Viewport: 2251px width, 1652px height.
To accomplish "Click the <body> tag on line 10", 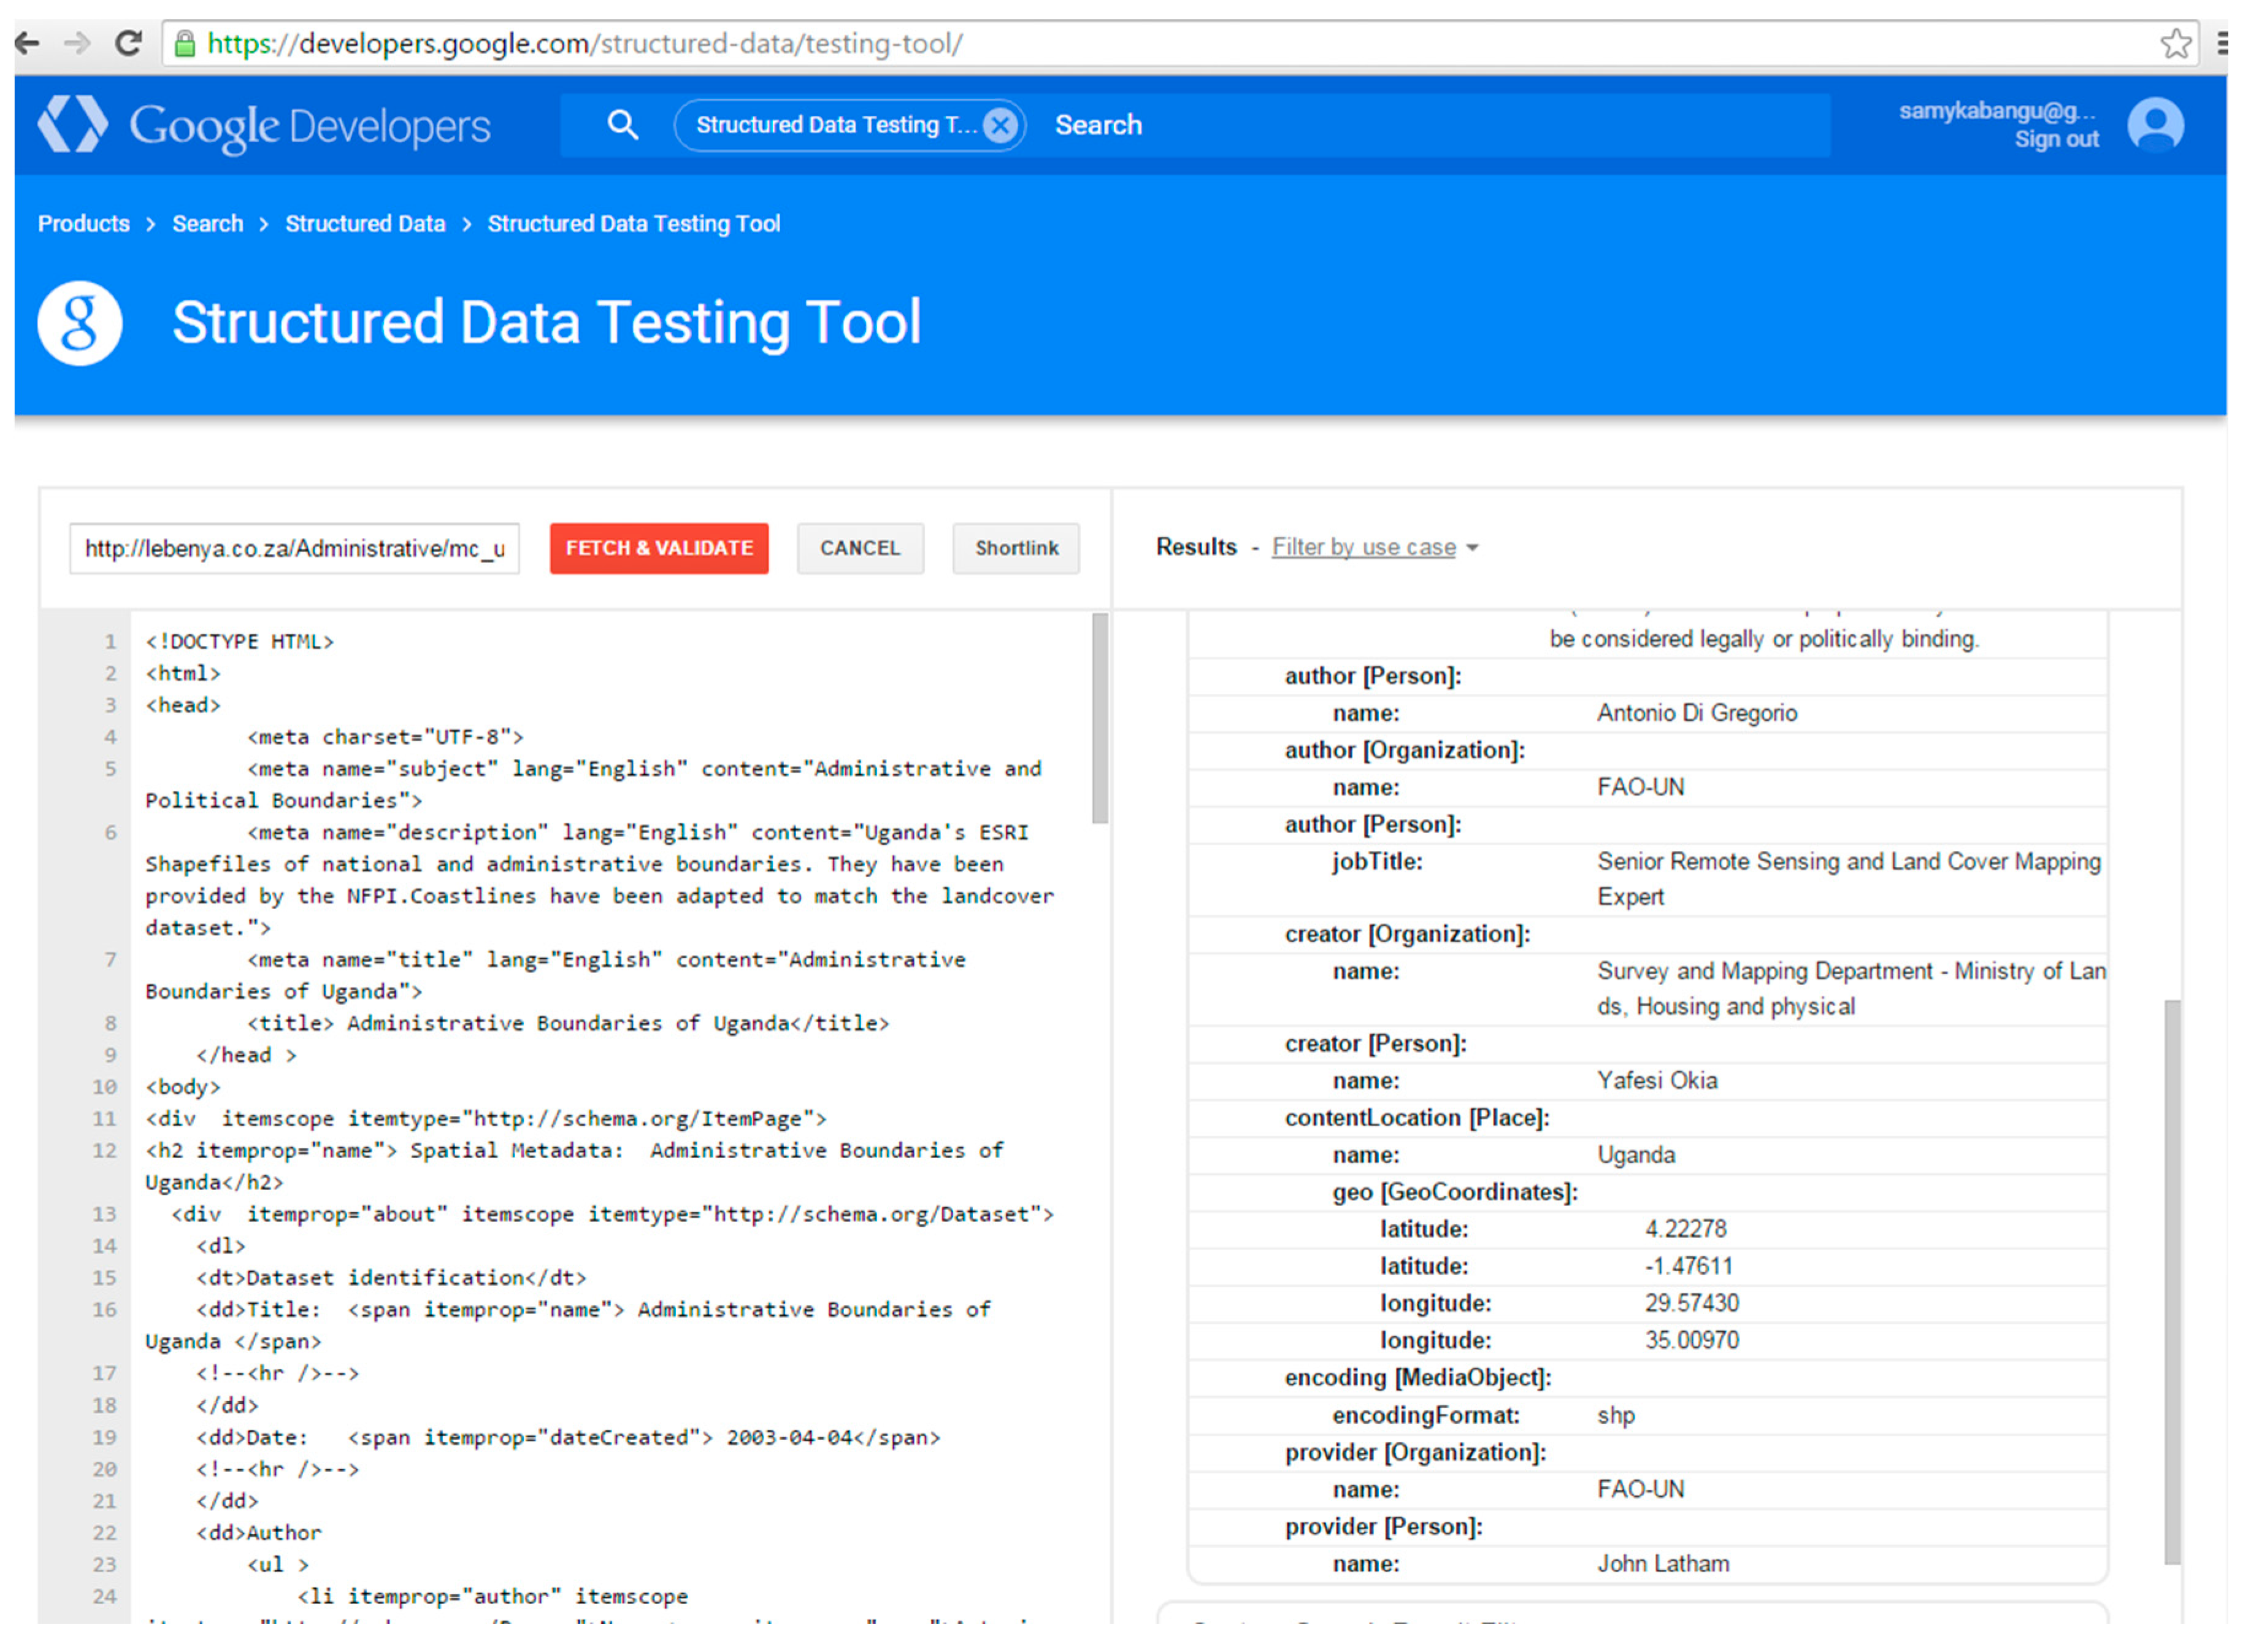I will click(183, 1087).
